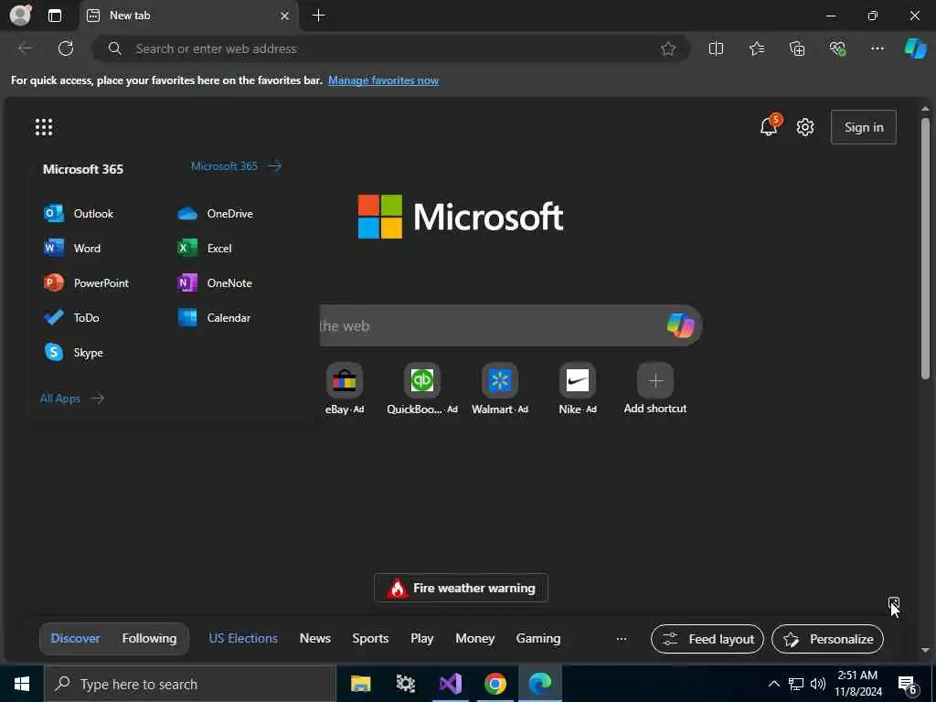Toggle split screen in Edge toolbar
Image resolution: width=936 pixels, height=702 pixels.
(x=716, y=49)
